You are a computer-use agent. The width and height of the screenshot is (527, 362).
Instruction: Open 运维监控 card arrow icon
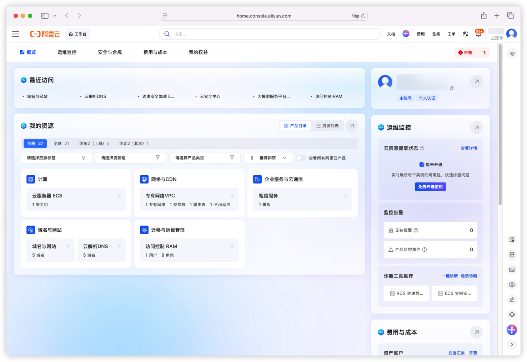pyautogui.click(x=477, y=127)
